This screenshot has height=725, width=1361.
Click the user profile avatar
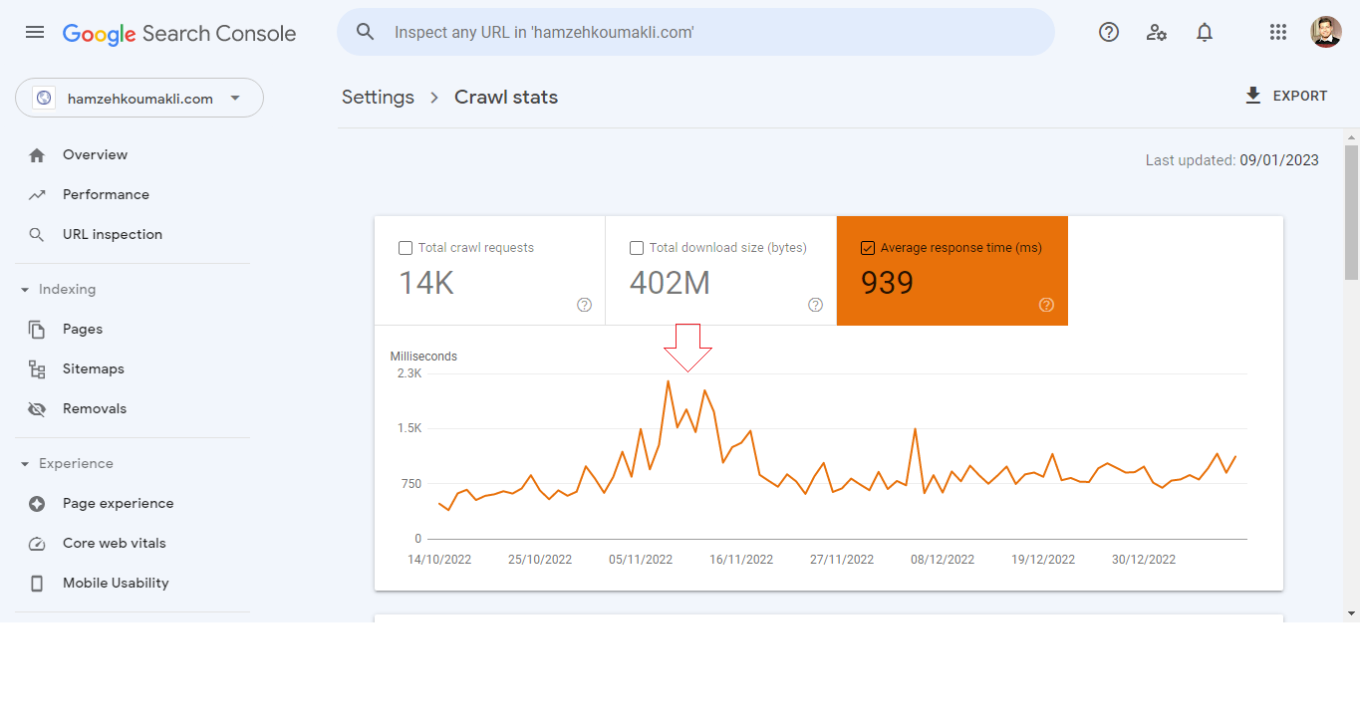point(1325,32)
